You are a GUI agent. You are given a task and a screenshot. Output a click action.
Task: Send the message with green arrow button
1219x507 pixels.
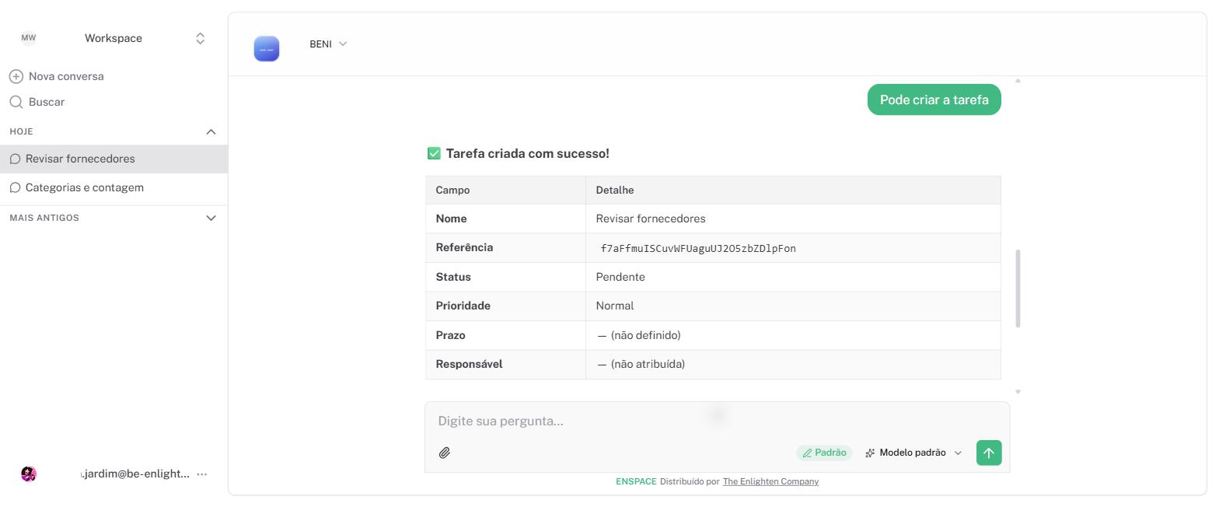[989, 453]
